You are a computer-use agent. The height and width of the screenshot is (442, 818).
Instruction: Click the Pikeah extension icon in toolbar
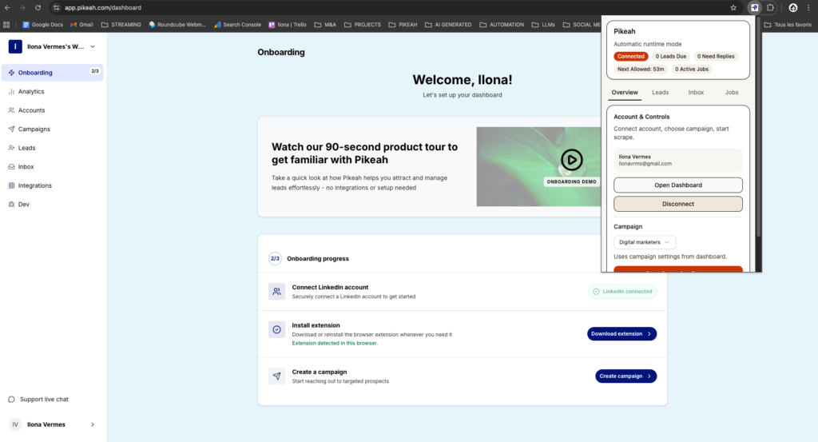coord(753,7)
